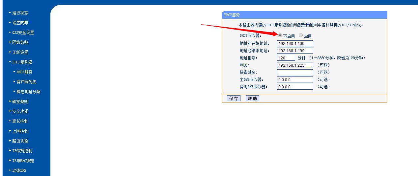Screen dimensions: 418x176
Task: Click the DHCP服务器: label text
Action: (250, 36)
